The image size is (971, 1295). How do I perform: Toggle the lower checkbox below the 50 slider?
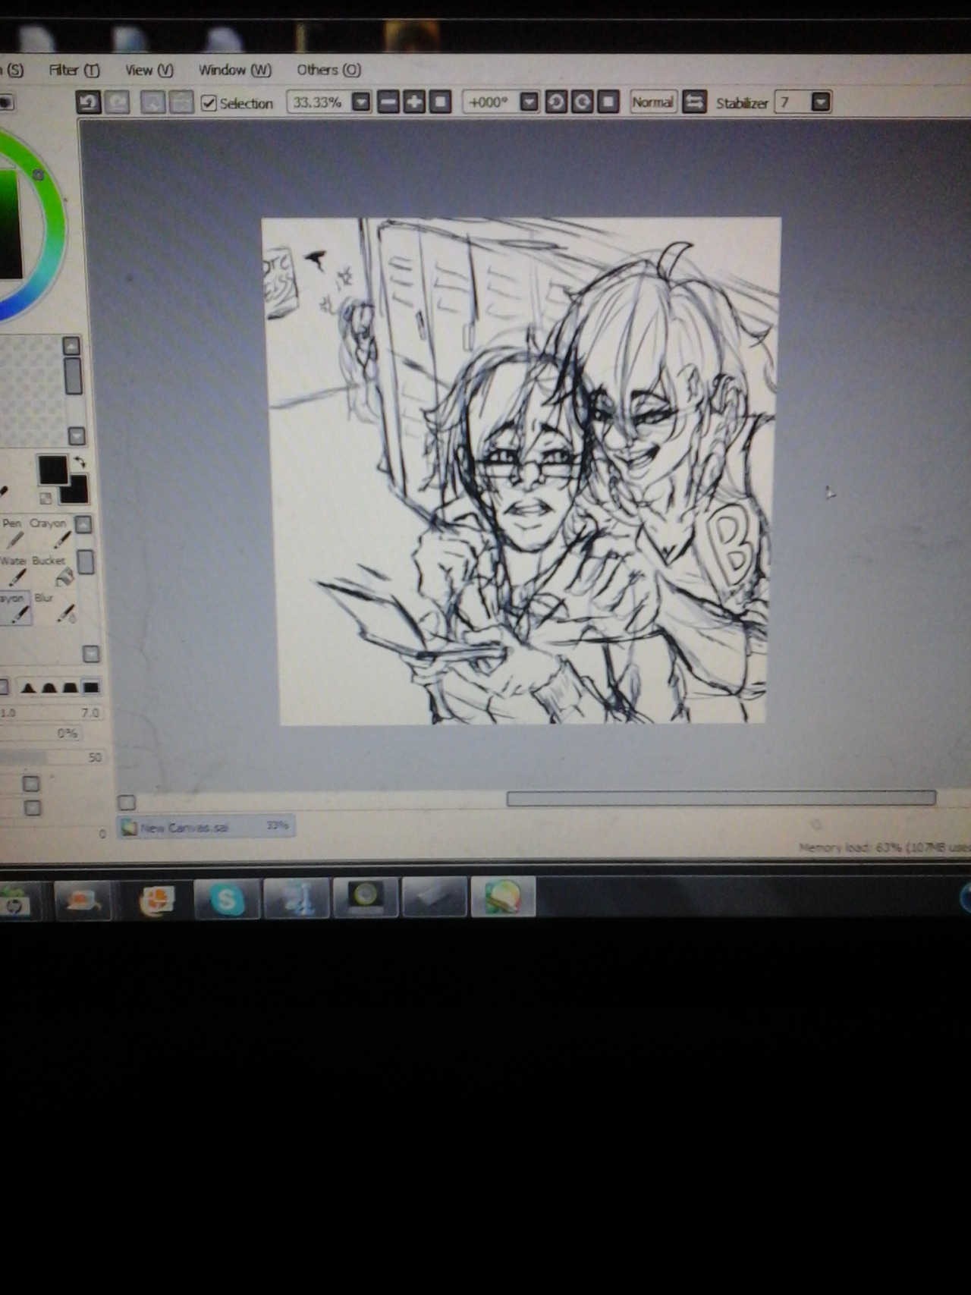[32, 808]
